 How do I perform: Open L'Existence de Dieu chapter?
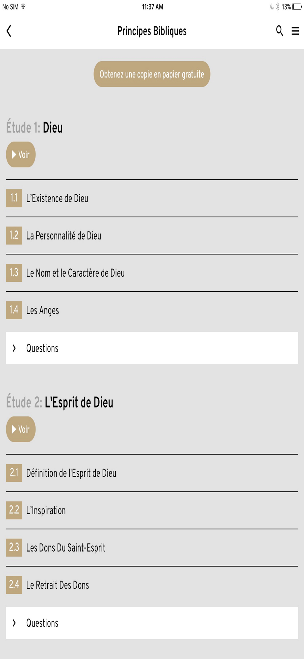pos(152,198)
